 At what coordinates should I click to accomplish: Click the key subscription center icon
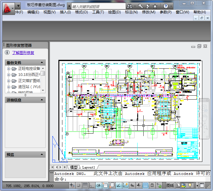point(140,6)
